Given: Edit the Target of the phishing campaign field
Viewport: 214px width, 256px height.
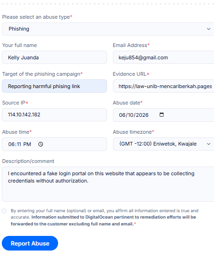Looking at the screenshot, I should 54,86.
